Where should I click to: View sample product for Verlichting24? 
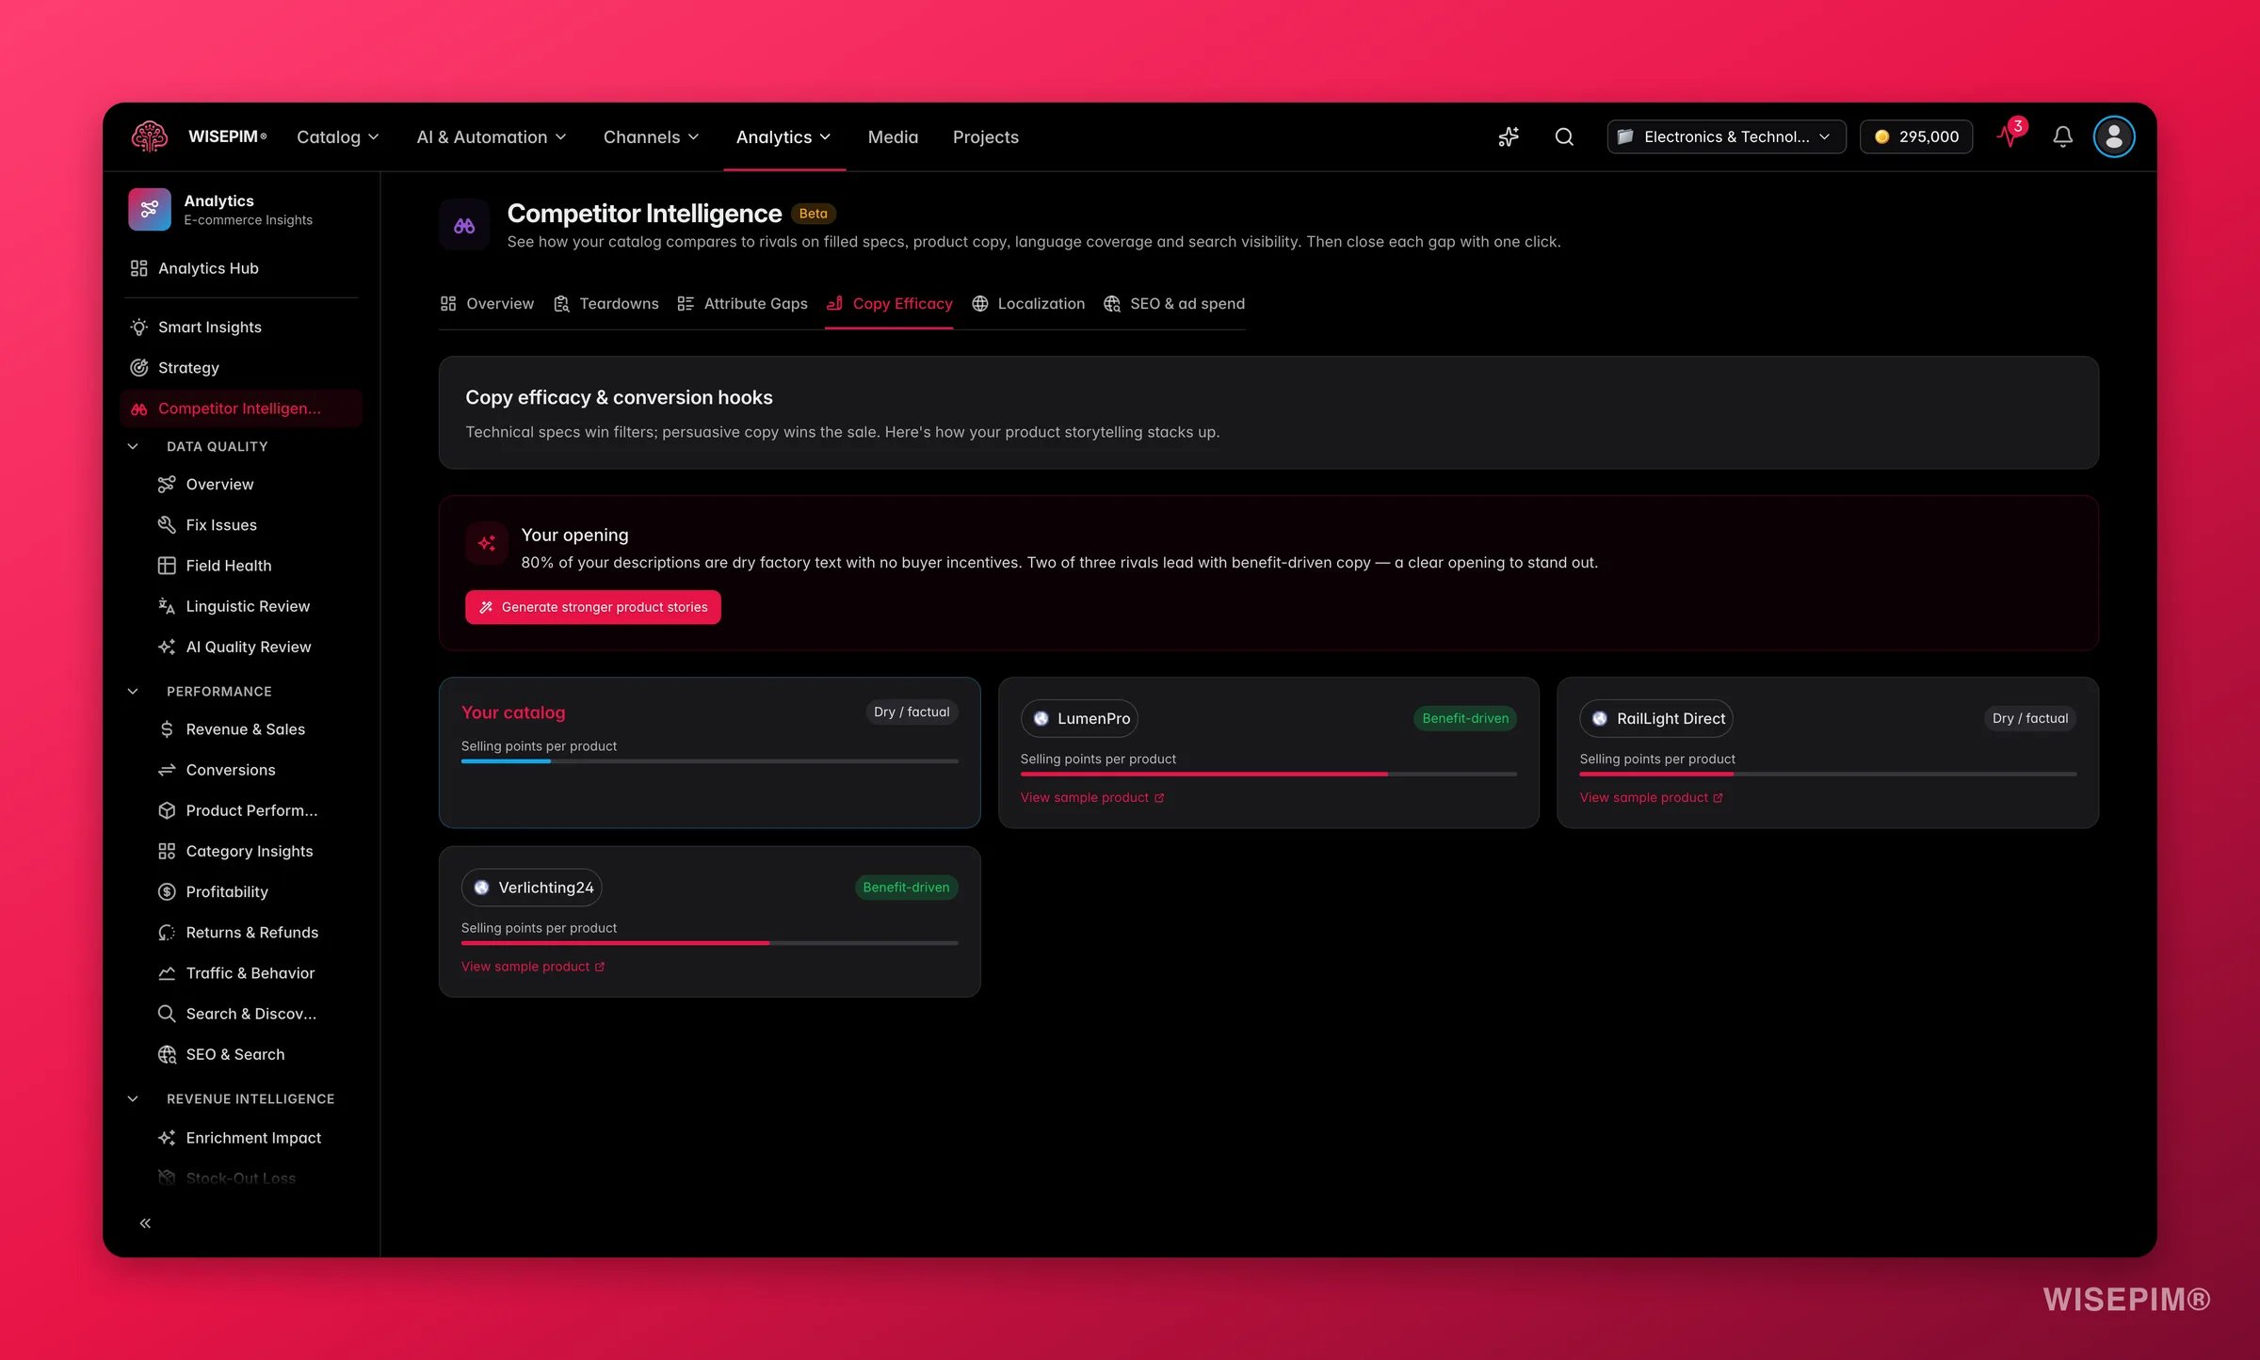(533, 967)
